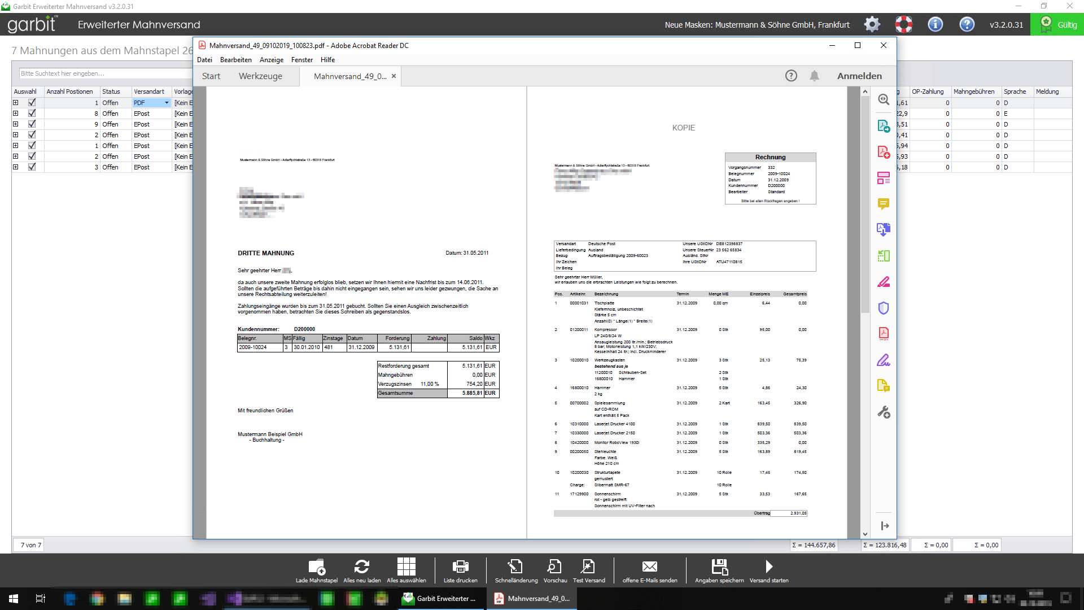Image resolution: width=1084 pixels, height=610 pixels.
Task: Open Vorschau preview icon
Action: (554, 567)
